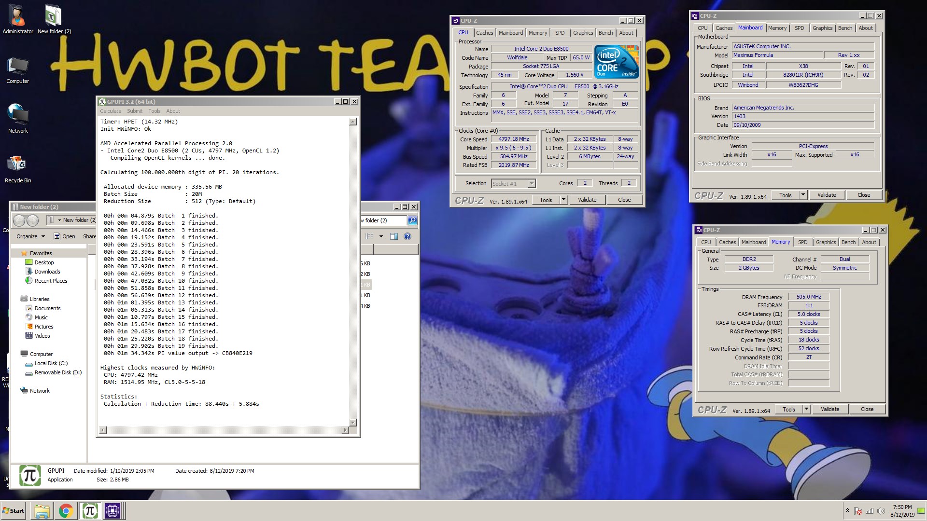Open the Recycle Bin desktop icon

pos(18,168)
